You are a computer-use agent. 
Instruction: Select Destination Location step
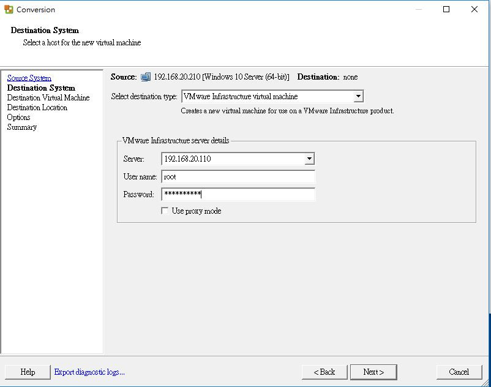[x=37, y=107]
